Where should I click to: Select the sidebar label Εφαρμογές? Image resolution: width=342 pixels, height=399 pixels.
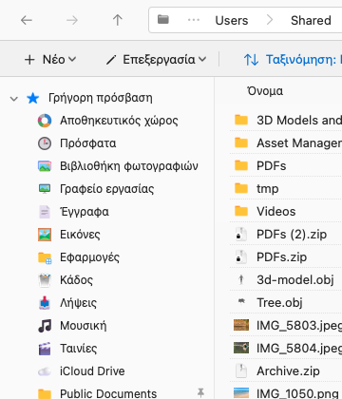(x=89, y=257)
